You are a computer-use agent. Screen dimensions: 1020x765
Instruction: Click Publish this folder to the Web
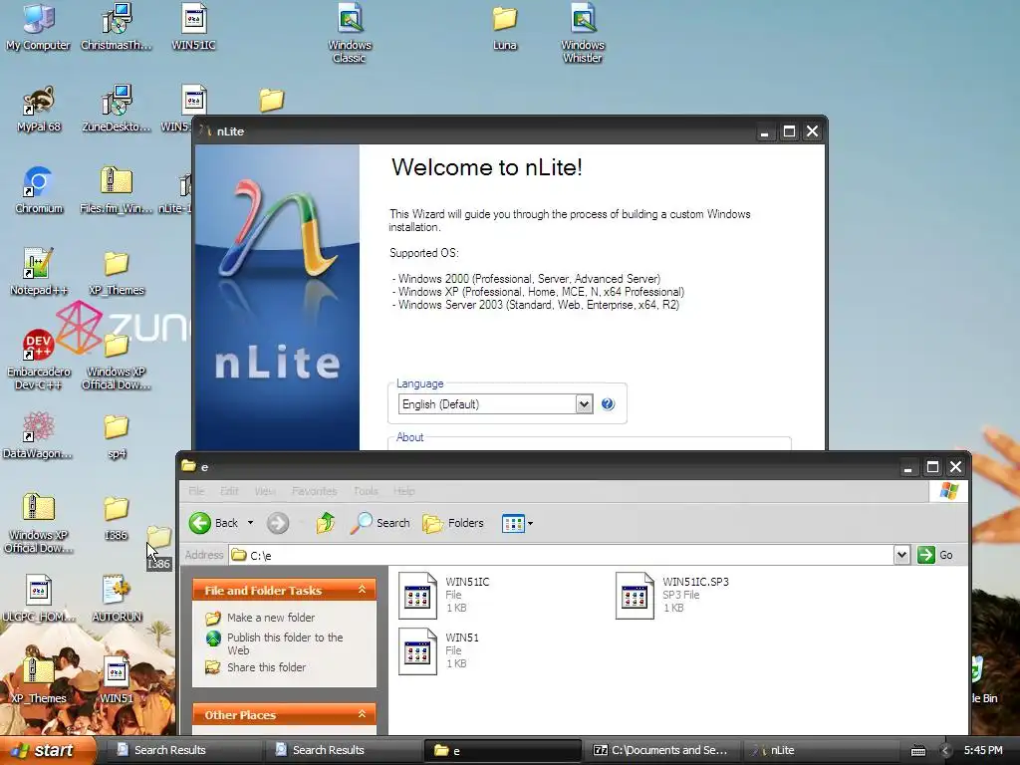click(285, 643)
